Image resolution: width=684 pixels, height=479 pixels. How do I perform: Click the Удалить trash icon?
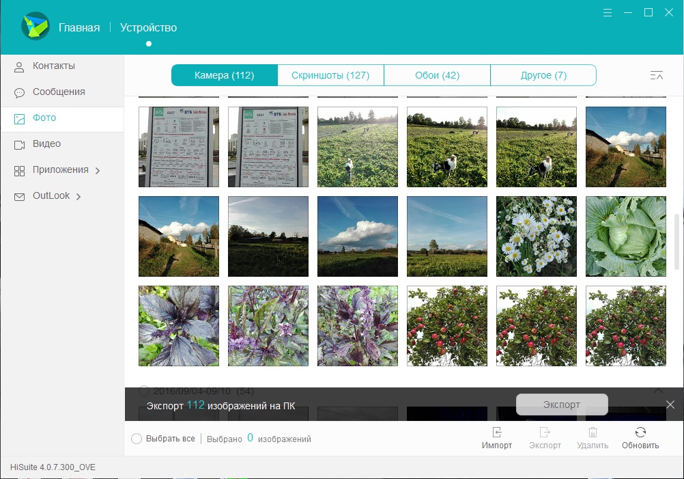click(x=593, y=433)
